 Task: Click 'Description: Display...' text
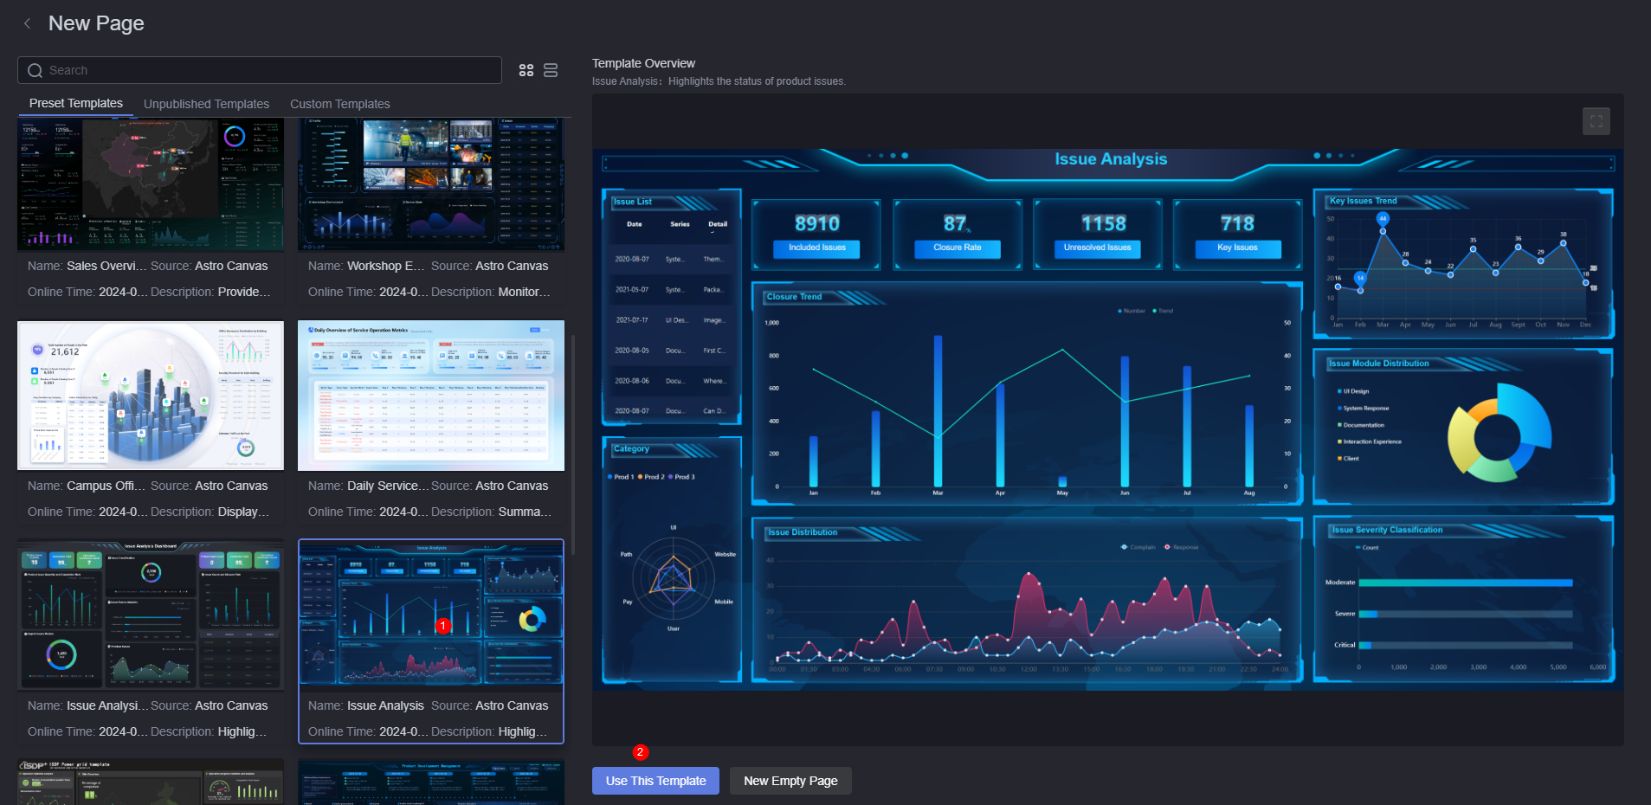pyautogui.click(x=210, y=512)
